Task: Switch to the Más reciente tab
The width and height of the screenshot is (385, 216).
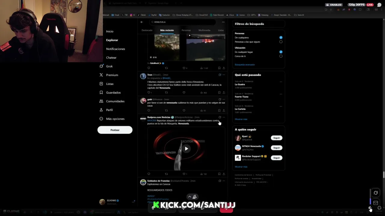Action: pos(167,30)
